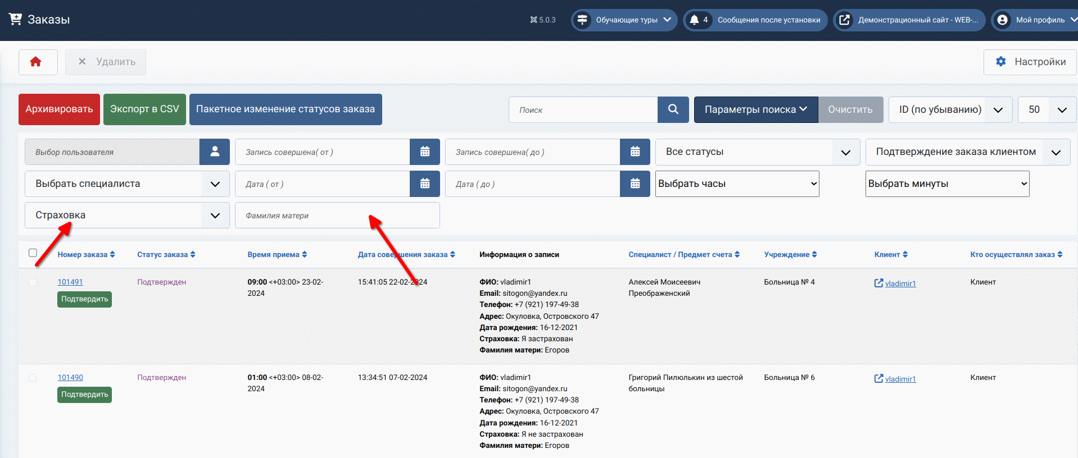
Task: Open order link 101491
Action: [70, 282]
